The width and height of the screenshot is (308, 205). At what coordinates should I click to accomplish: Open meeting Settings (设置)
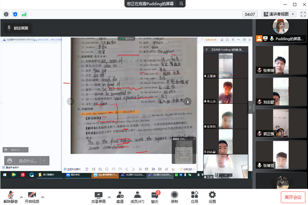[x=212, y=197]
